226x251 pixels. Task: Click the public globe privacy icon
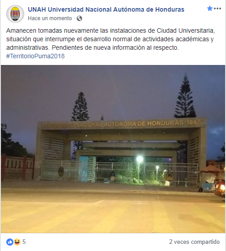(79, 18)
